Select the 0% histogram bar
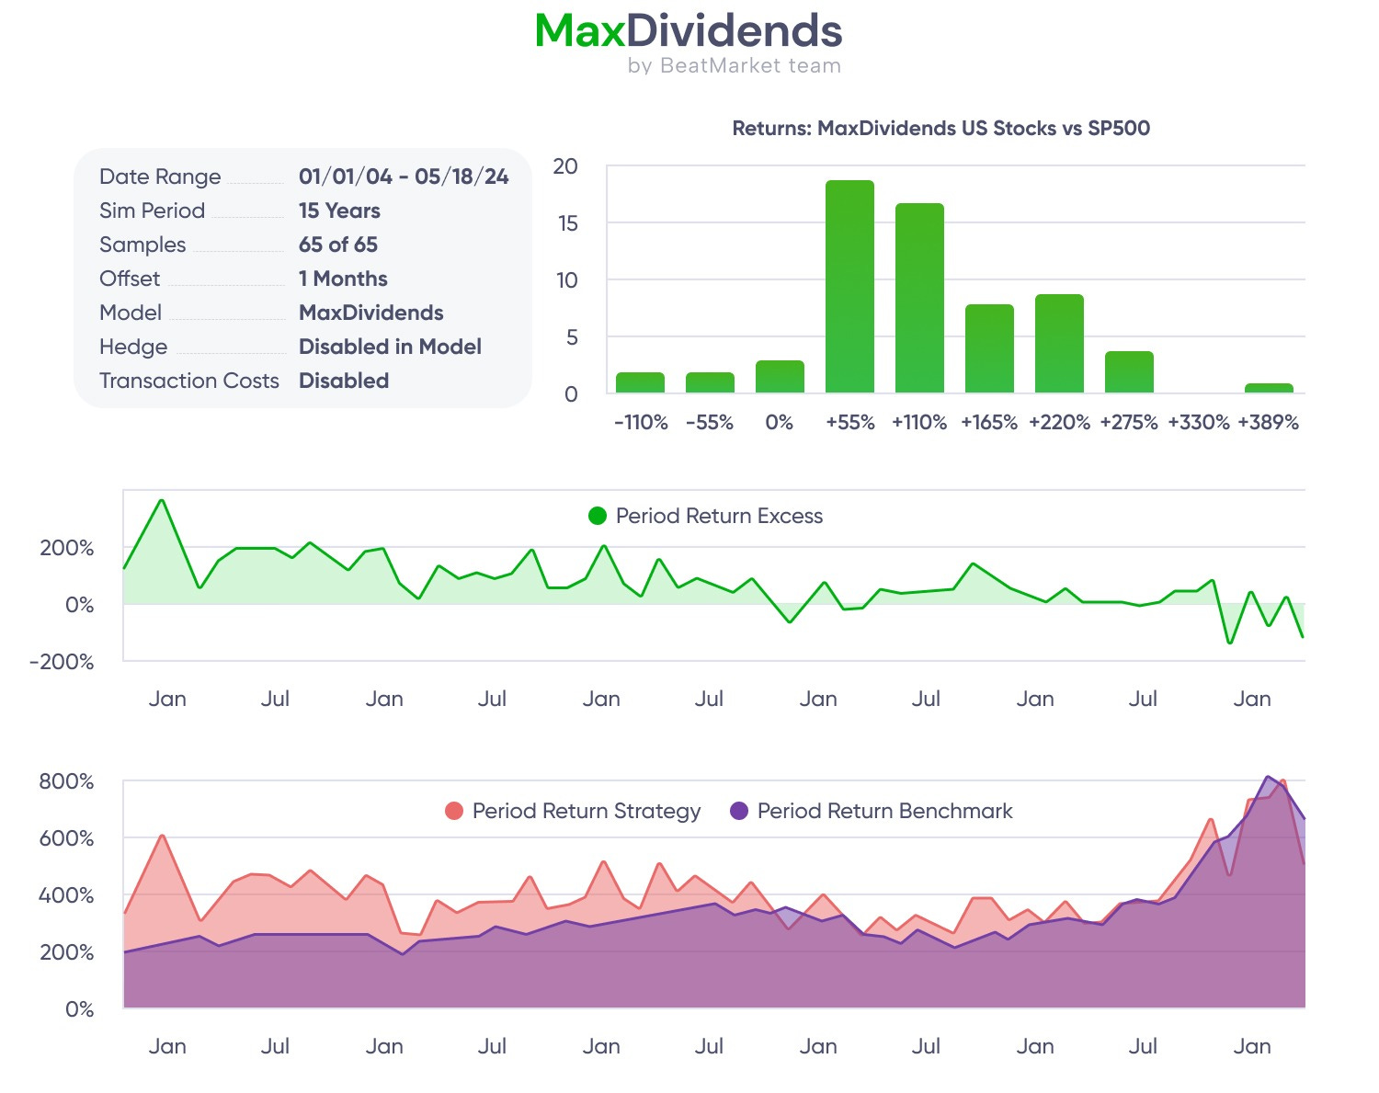Screen dimensions: 1379x1093 pyautogui.click(x=780, y=377)
